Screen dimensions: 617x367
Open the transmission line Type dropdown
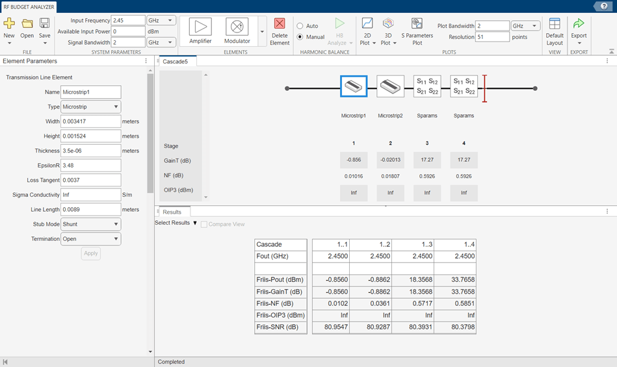tap(90, 107)
